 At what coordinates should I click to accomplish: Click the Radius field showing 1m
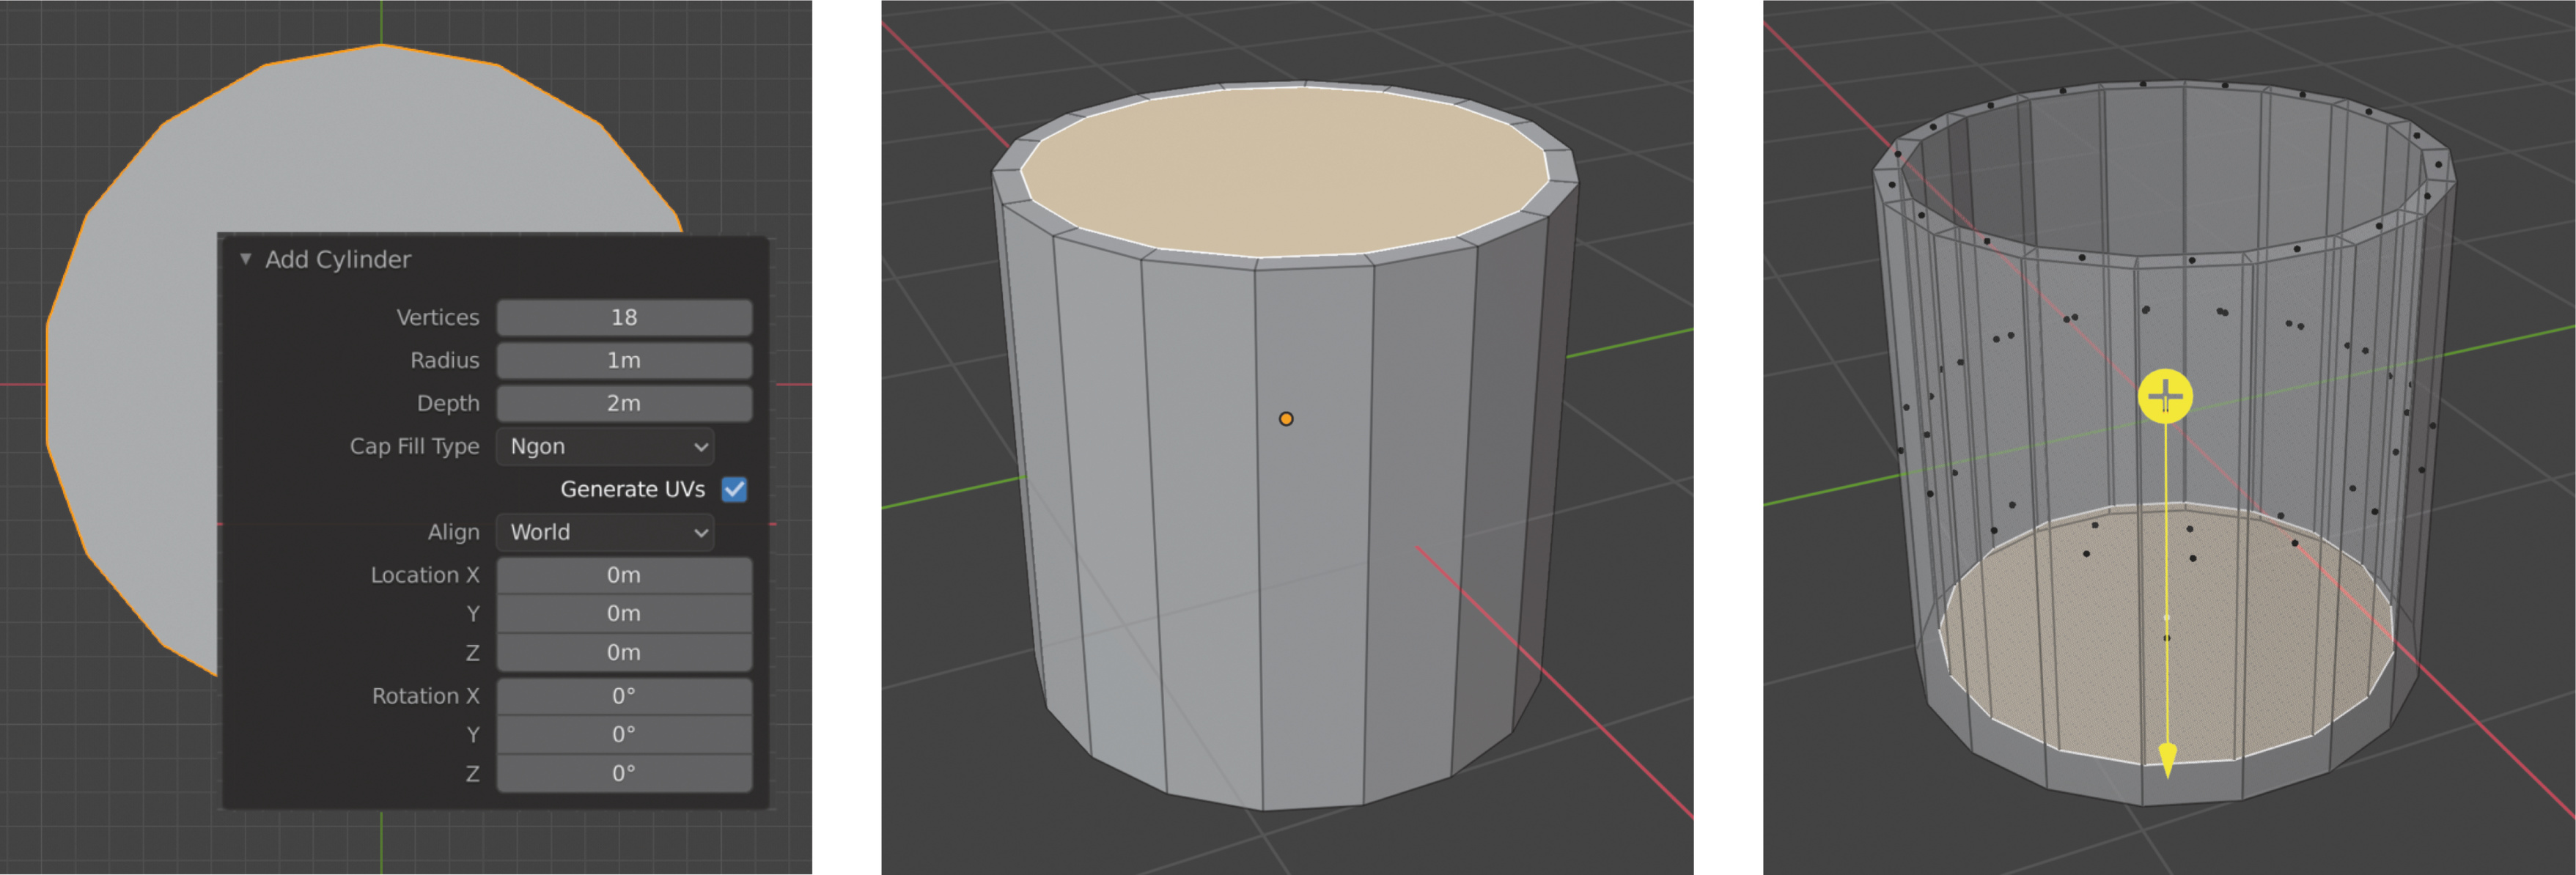pyautogui.click(x=623, y=360)
